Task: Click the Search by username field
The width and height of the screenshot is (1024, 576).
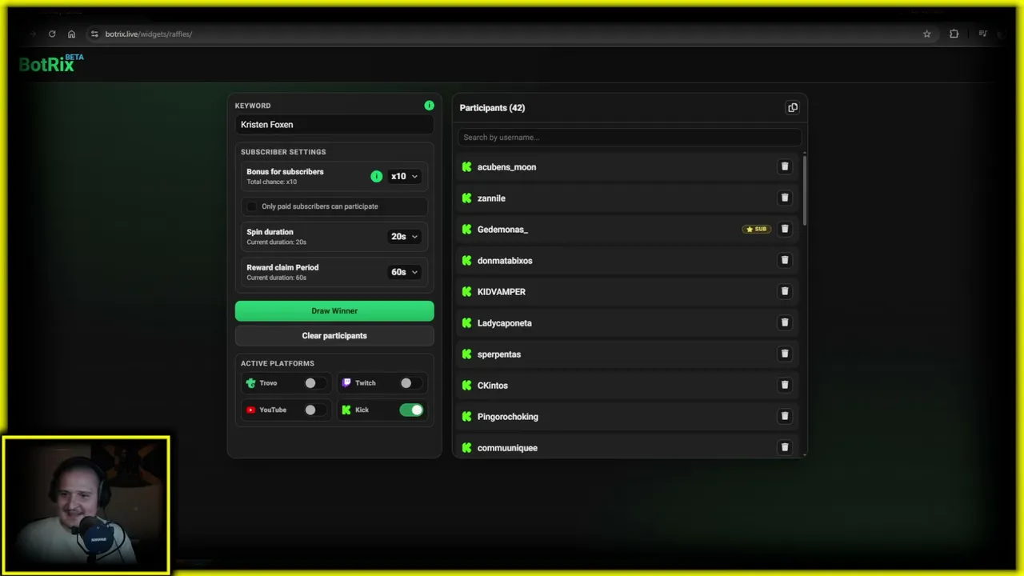Action: pos(630,138)
